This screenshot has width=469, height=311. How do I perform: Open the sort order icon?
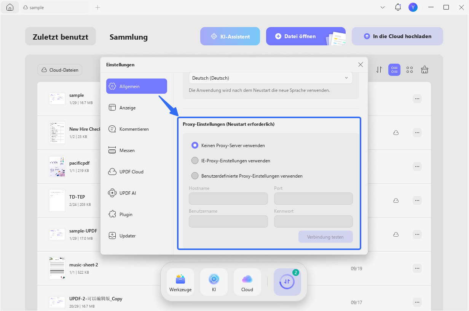[x=379, y=70]
